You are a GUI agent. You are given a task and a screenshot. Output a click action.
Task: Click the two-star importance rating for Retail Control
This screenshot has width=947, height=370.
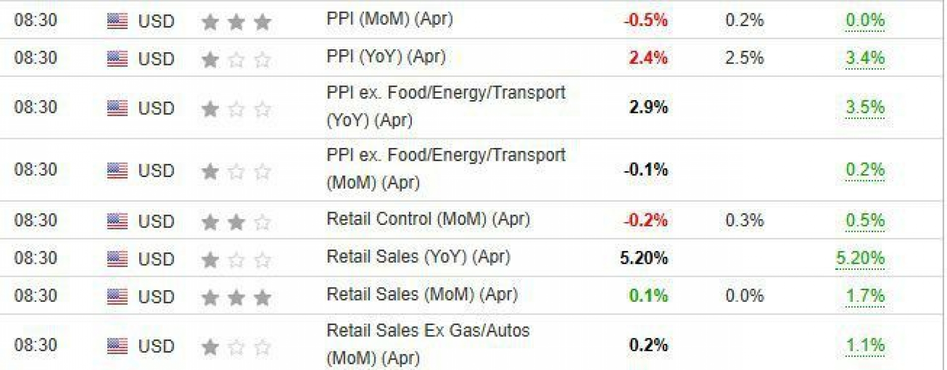tap(236, 222)
